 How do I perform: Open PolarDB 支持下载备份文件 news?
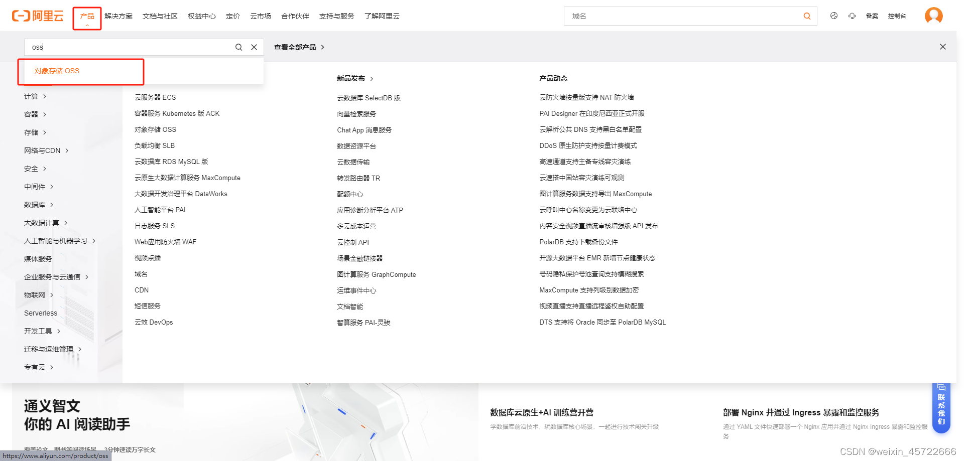click(578, 242)
